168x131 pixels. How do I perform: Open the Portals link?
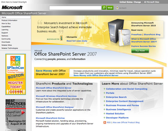pyautogui.click(x=110, y=93)
